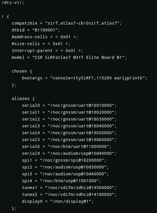The height and width of the screenshot is (213, 157).
Task: Click the bootargs console string
Action: 97,78
